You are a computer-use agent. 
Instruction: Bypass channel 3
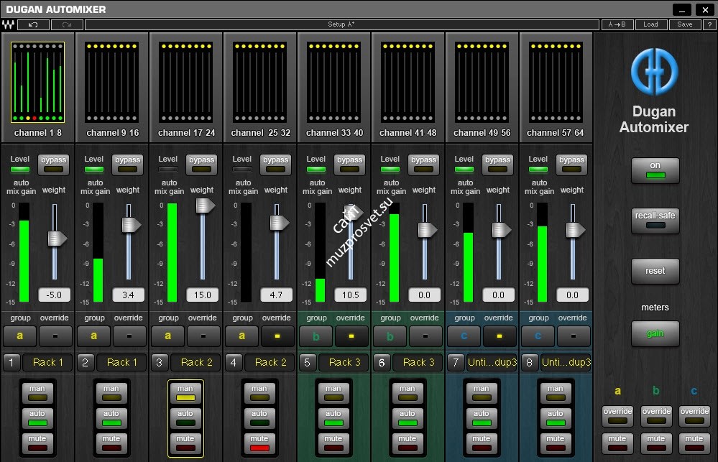click(x=202, y=165)
